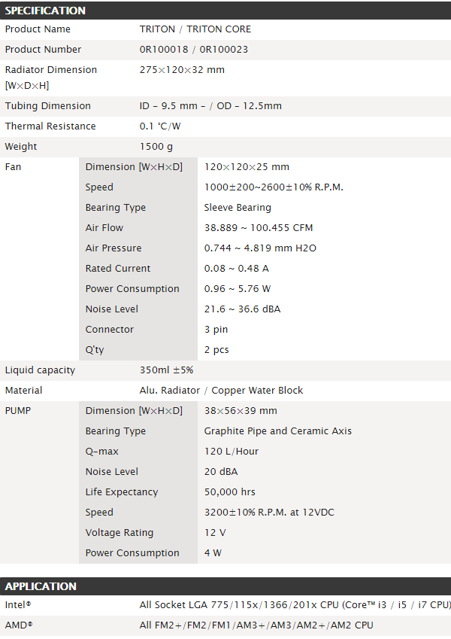Click 'Graphite Pipe and Ceramic Axis' value

coord(277,431)
